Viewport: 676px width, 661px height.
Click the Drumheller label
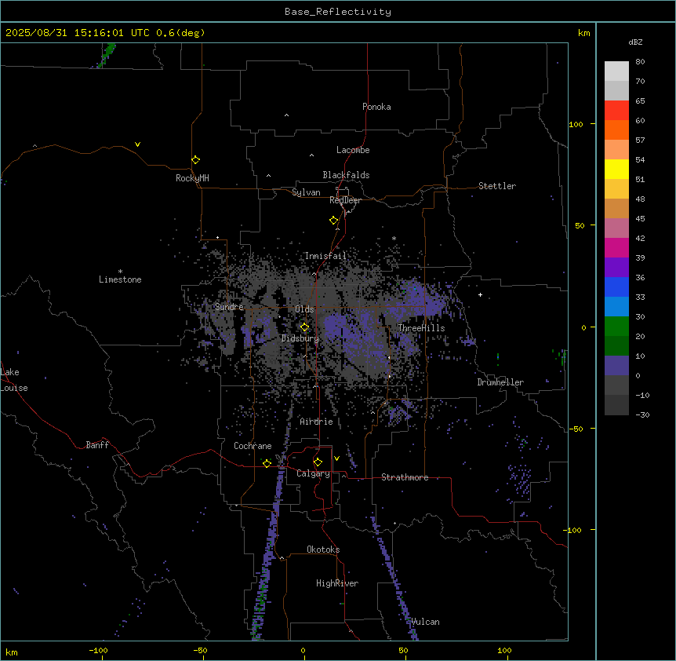500,382
